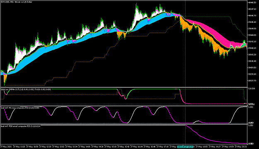This screenshot has height=149, width=259.
Task: Click the 39042.20 price scale value
Action: click(252, 48)
